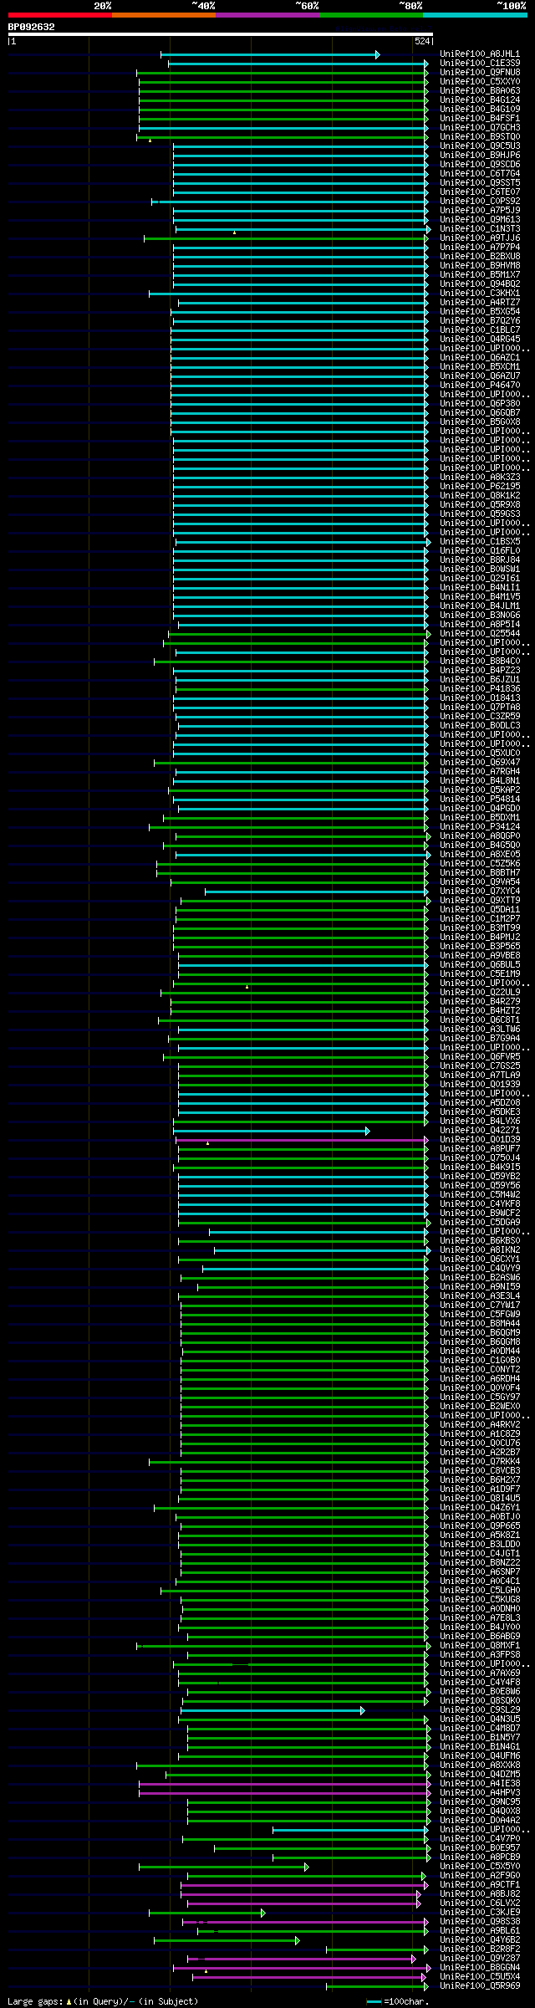This screenshot has height=2008, width=535.
Task: Pick the UniRef100_C5X5Y0 hit name
Action: 480,1867
